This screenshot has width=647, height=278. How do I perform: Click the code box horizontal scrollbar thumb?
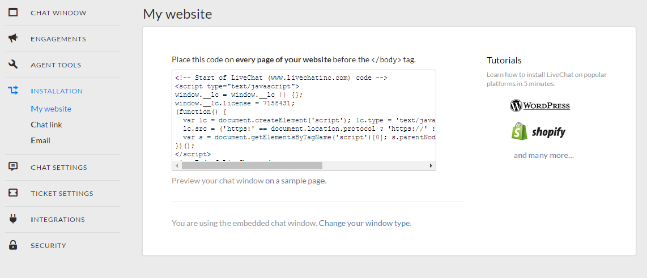252,165
